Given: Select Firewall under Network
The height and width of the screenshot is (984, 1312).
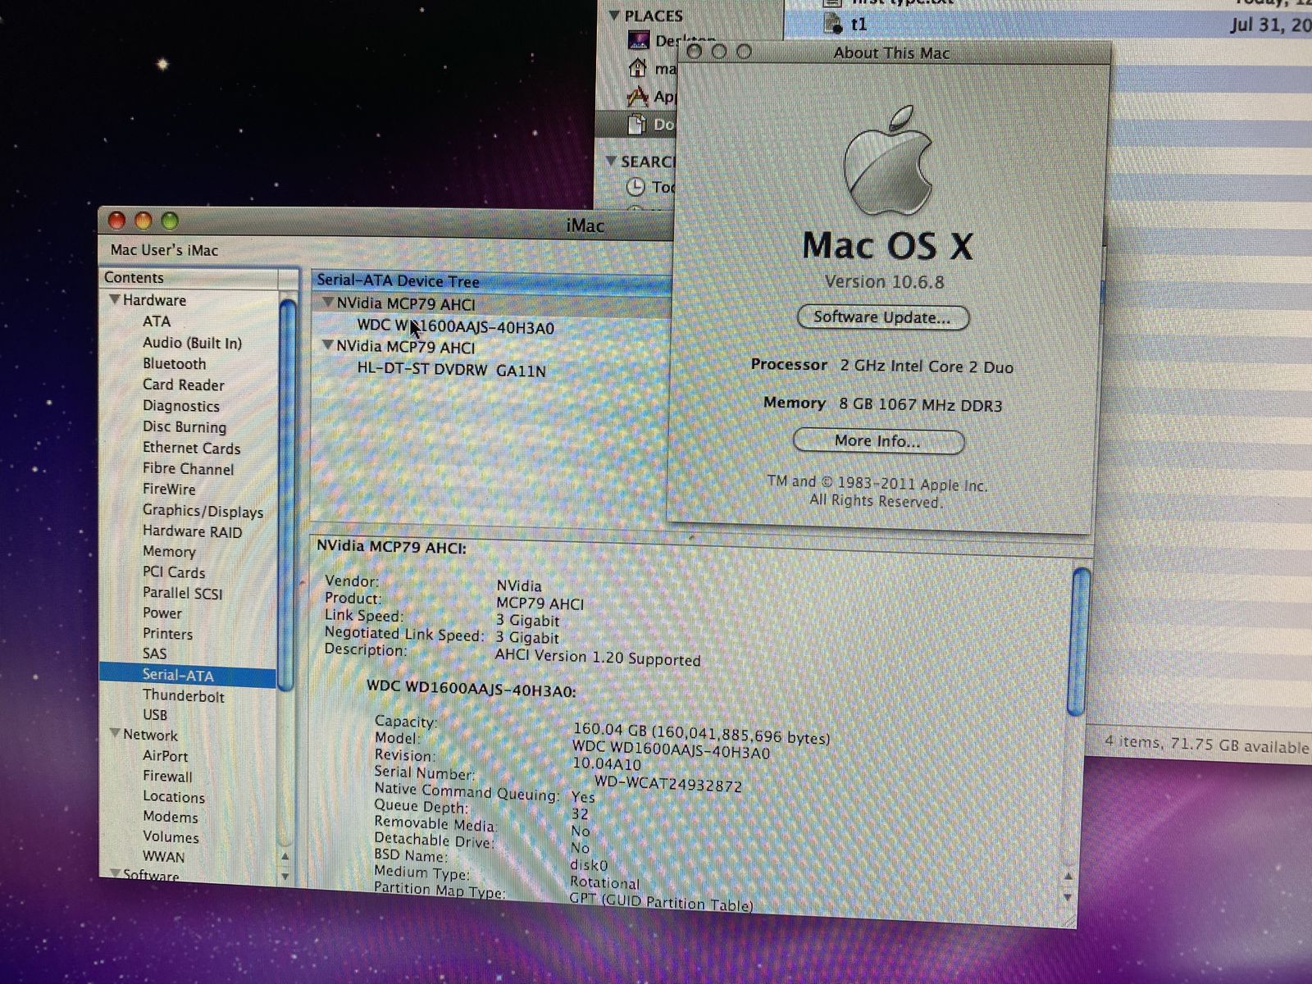Looking at the screenshot, I should 167,776.
